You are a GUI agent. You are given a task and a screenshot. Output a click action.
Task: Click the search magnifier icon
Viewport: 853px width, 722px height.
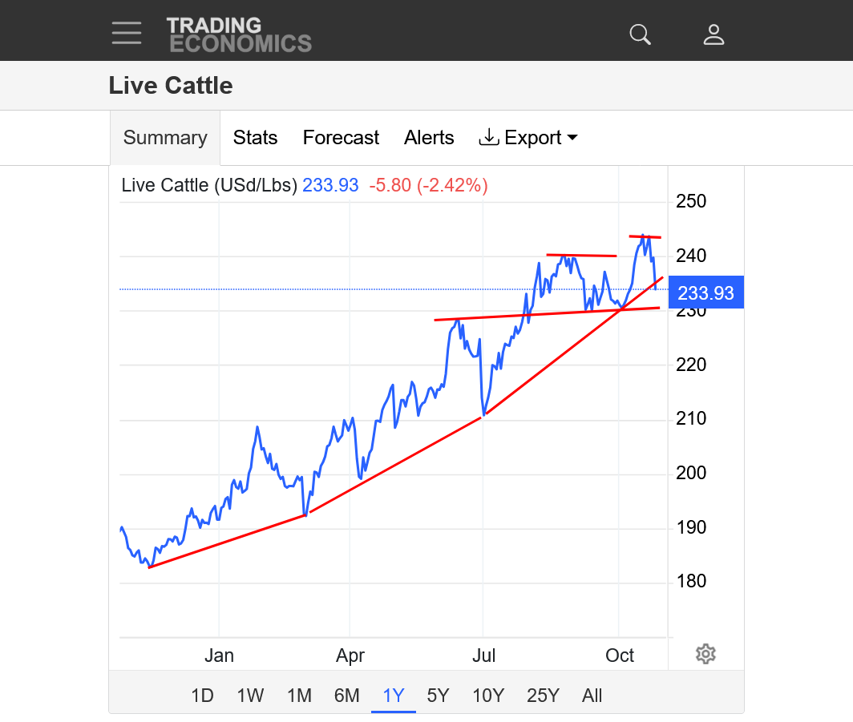pyautogui.click(x=640, y=34)
